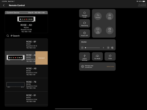This screenshot has width=147, height=110.
Task: Increase volume with the plus button
Action: (x=108, y=48)
